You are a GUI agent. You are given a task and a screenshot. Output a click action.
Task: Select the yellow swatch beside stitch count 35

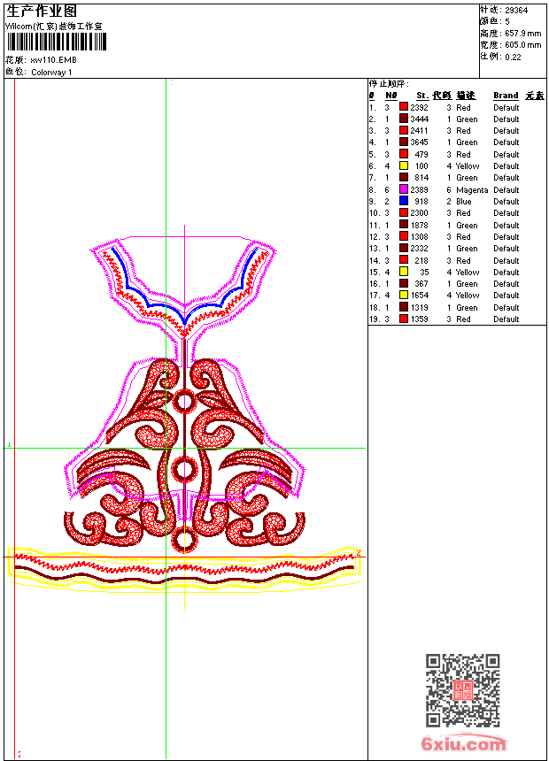click(403, 272)
